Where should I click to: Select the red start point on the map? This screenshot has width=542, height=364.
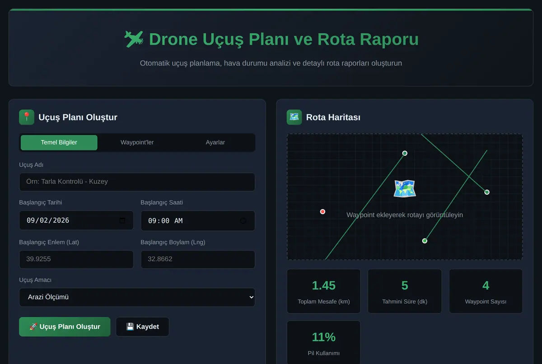click(322, 211)
